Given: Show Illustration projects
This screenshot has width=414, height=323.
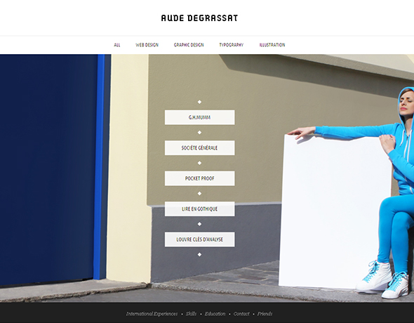Looking at the screenshot, I should [x=272, y=45].
